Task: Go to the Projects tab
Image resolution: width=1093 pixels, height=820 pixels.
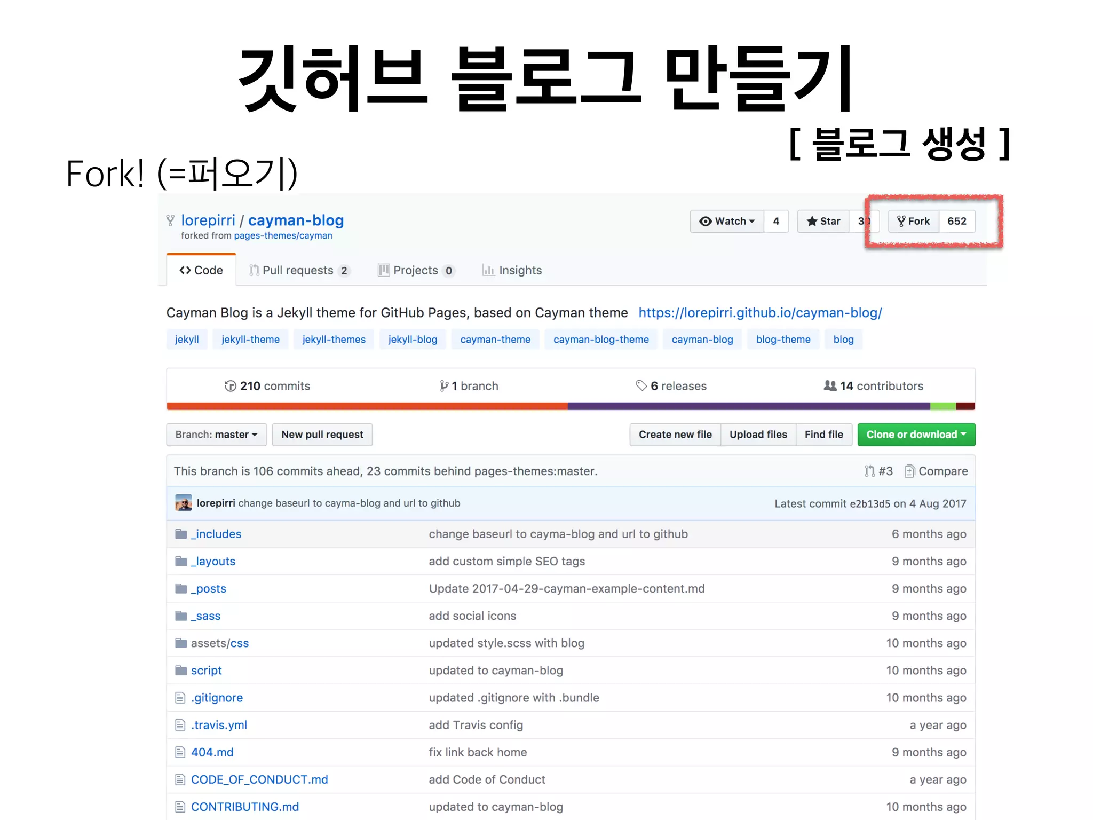Action: point(415,270)
